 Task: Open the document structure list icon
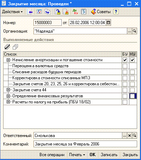coord(84,12)
